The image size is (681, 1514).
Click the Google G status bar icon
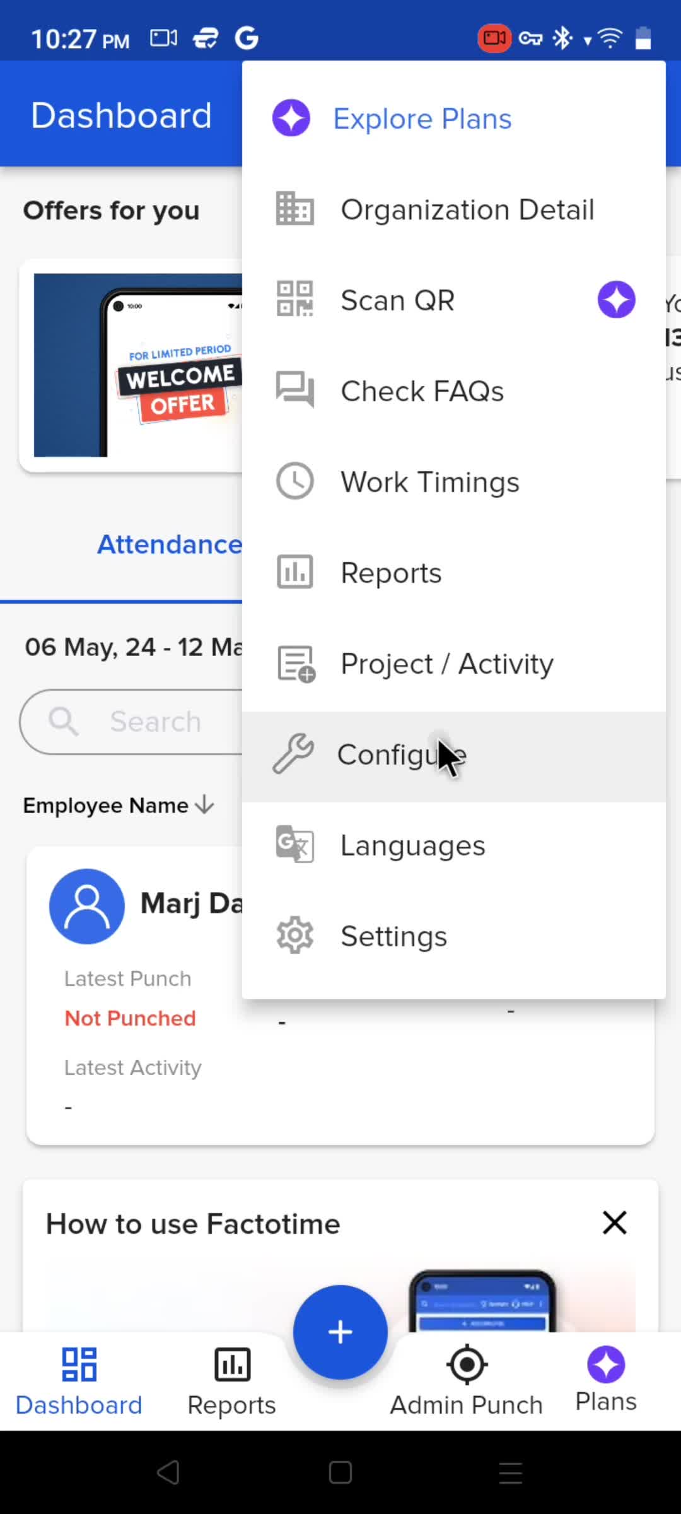247,38
